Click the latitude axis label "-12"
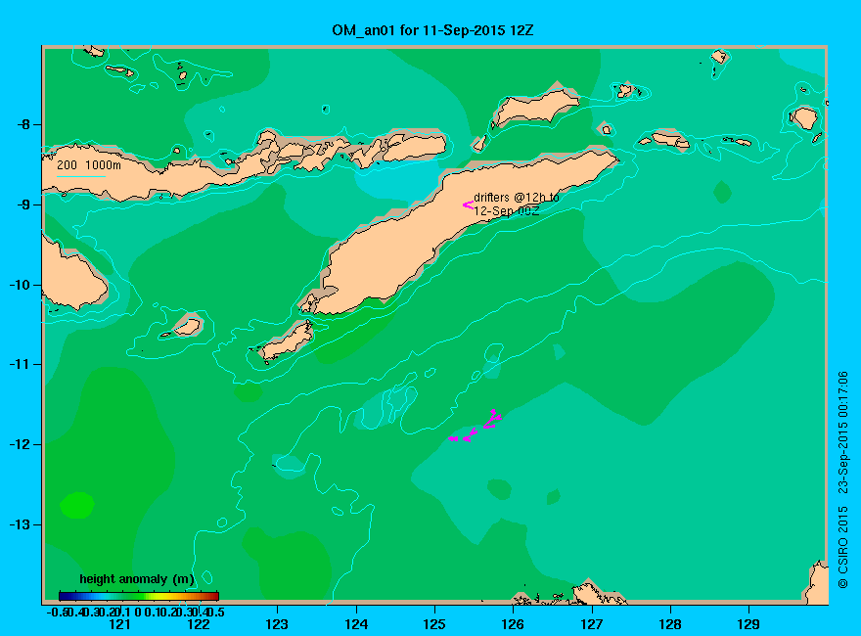Screen dimensions: 861x636 [21, 444]
